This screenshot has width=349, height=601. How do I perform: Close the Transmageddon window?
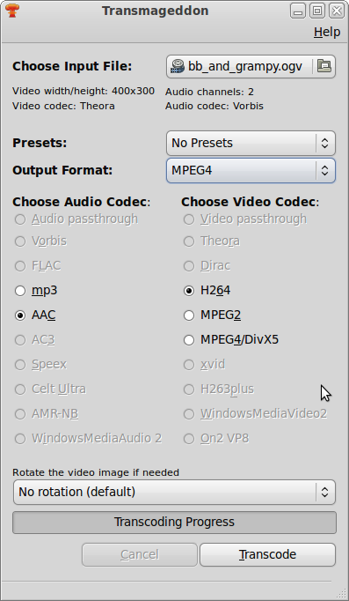(337, 11)
